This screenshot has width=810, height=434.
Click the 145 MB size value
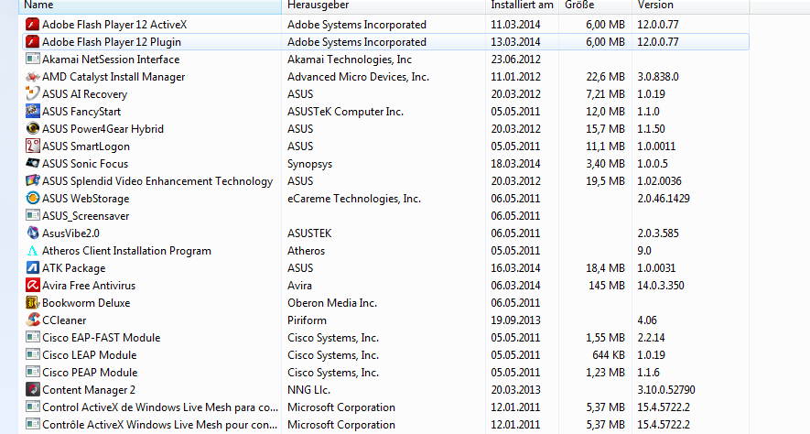point(607,285)
